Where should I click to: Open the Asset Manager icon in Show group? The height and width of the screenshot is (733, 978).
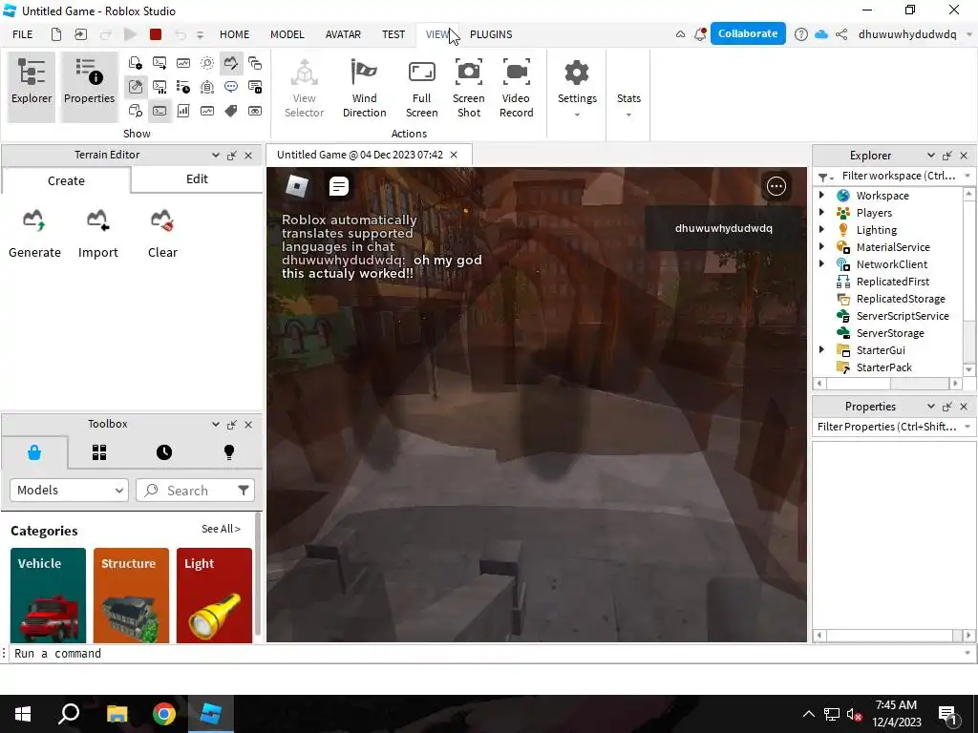pyautogui.click(x=136, y=63)
